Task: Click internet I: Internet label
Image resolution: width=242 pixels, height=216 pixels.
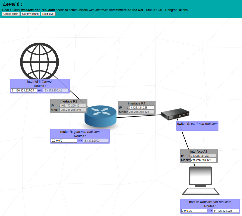Action: pyautogui.click(x=40, y=82)
